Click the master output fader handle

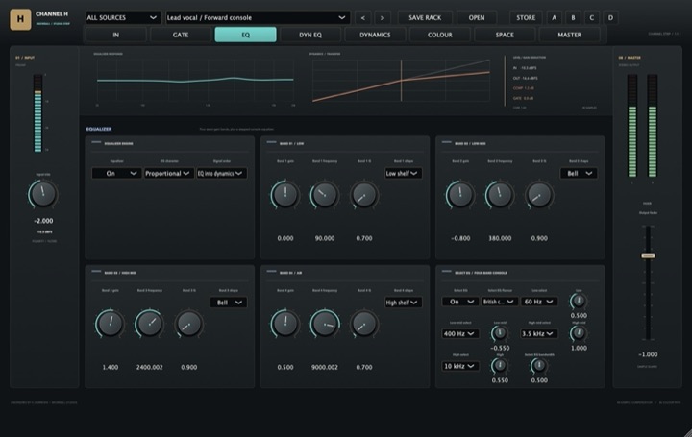click(x=648, y=255)
